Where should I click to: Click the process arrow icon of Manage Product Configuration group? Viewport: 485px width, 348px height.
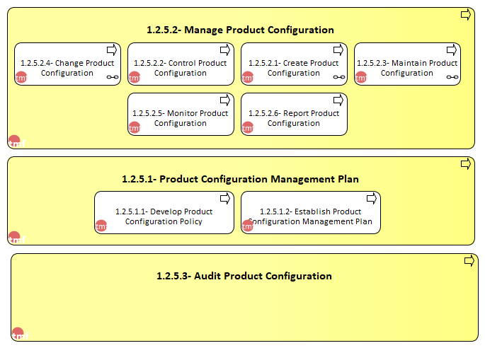click(x=465, y=15)
